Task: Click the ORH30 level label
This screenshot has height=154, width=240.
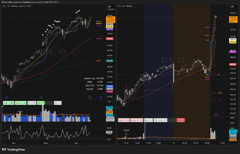Action: click(207, 28)
